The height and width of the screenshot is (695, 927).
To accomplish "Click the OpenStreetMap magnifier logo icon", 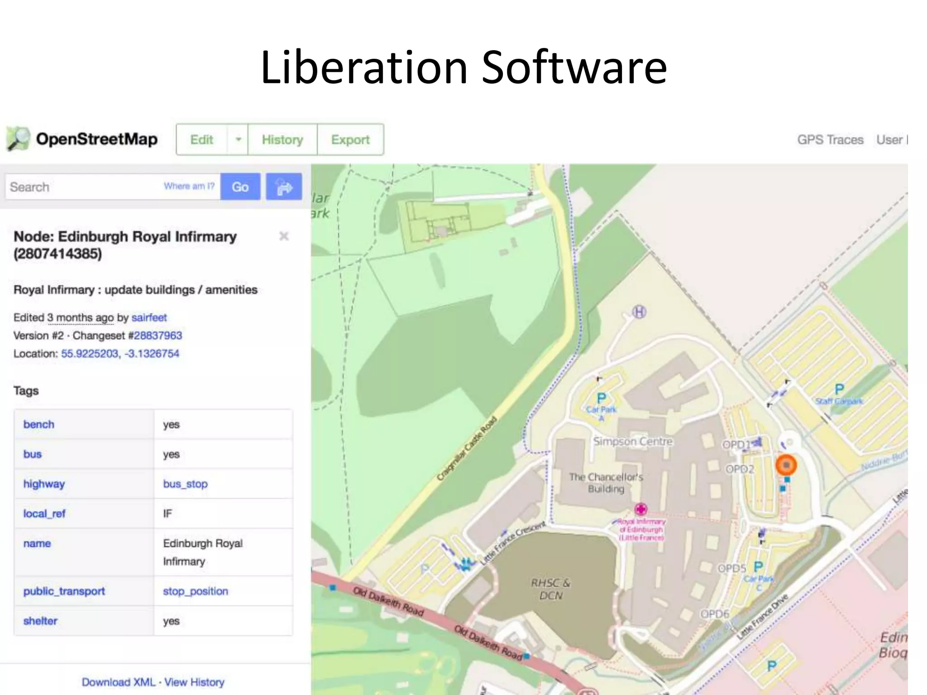I will coord(18,138).
